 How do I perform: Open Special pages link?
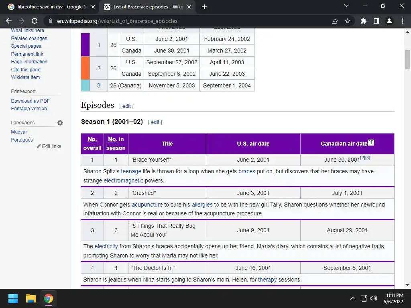click(x=26, y=46)
